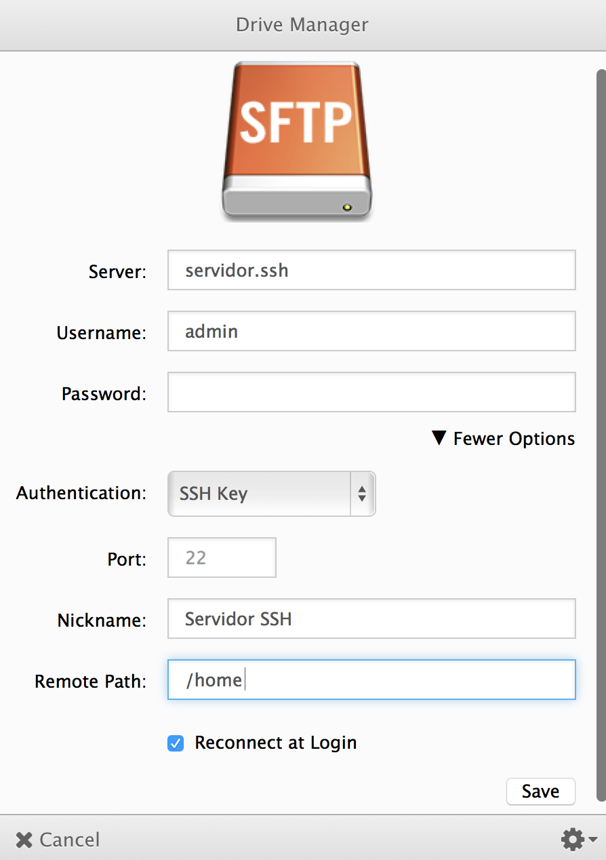Click the Reconnect at Login label
The width and height of the screenshot is (606, 860).
point(276,743)
